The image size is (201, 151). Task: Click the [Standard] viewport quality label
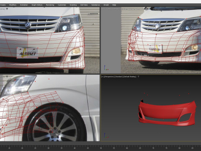pyautogui.click(x=119, y=77)
